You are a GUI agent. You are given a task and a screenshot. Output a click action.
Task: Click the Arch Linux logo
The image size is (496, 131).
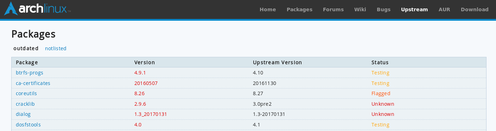(37, 9)
